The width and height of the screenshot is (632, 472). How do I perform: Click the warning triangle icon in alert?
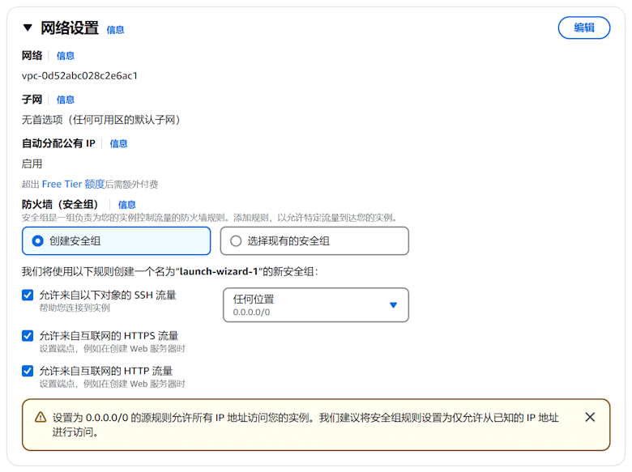41,418
